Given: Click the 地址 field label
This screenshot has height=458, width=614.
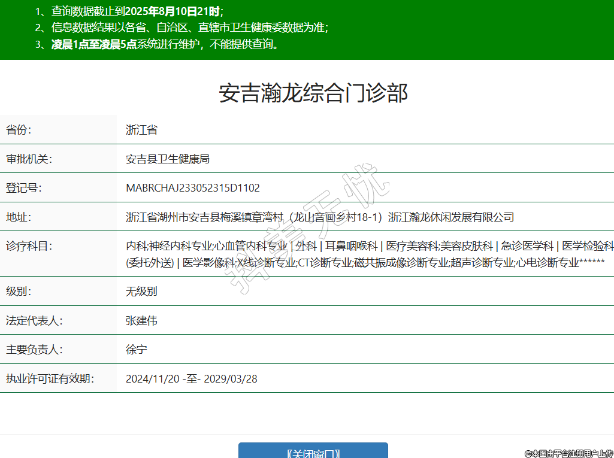Looking at the screenshot, I should click(19, 217).
